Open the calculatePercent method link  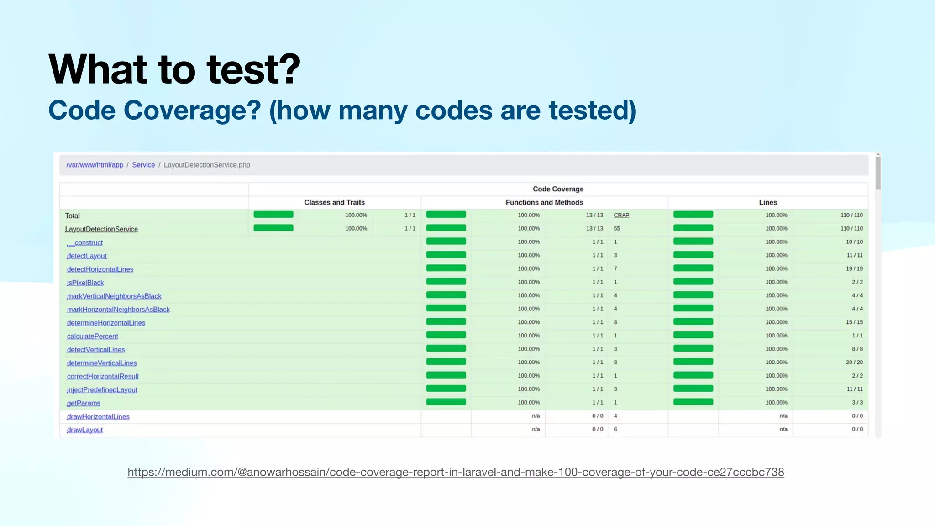[x=92, y=336]
